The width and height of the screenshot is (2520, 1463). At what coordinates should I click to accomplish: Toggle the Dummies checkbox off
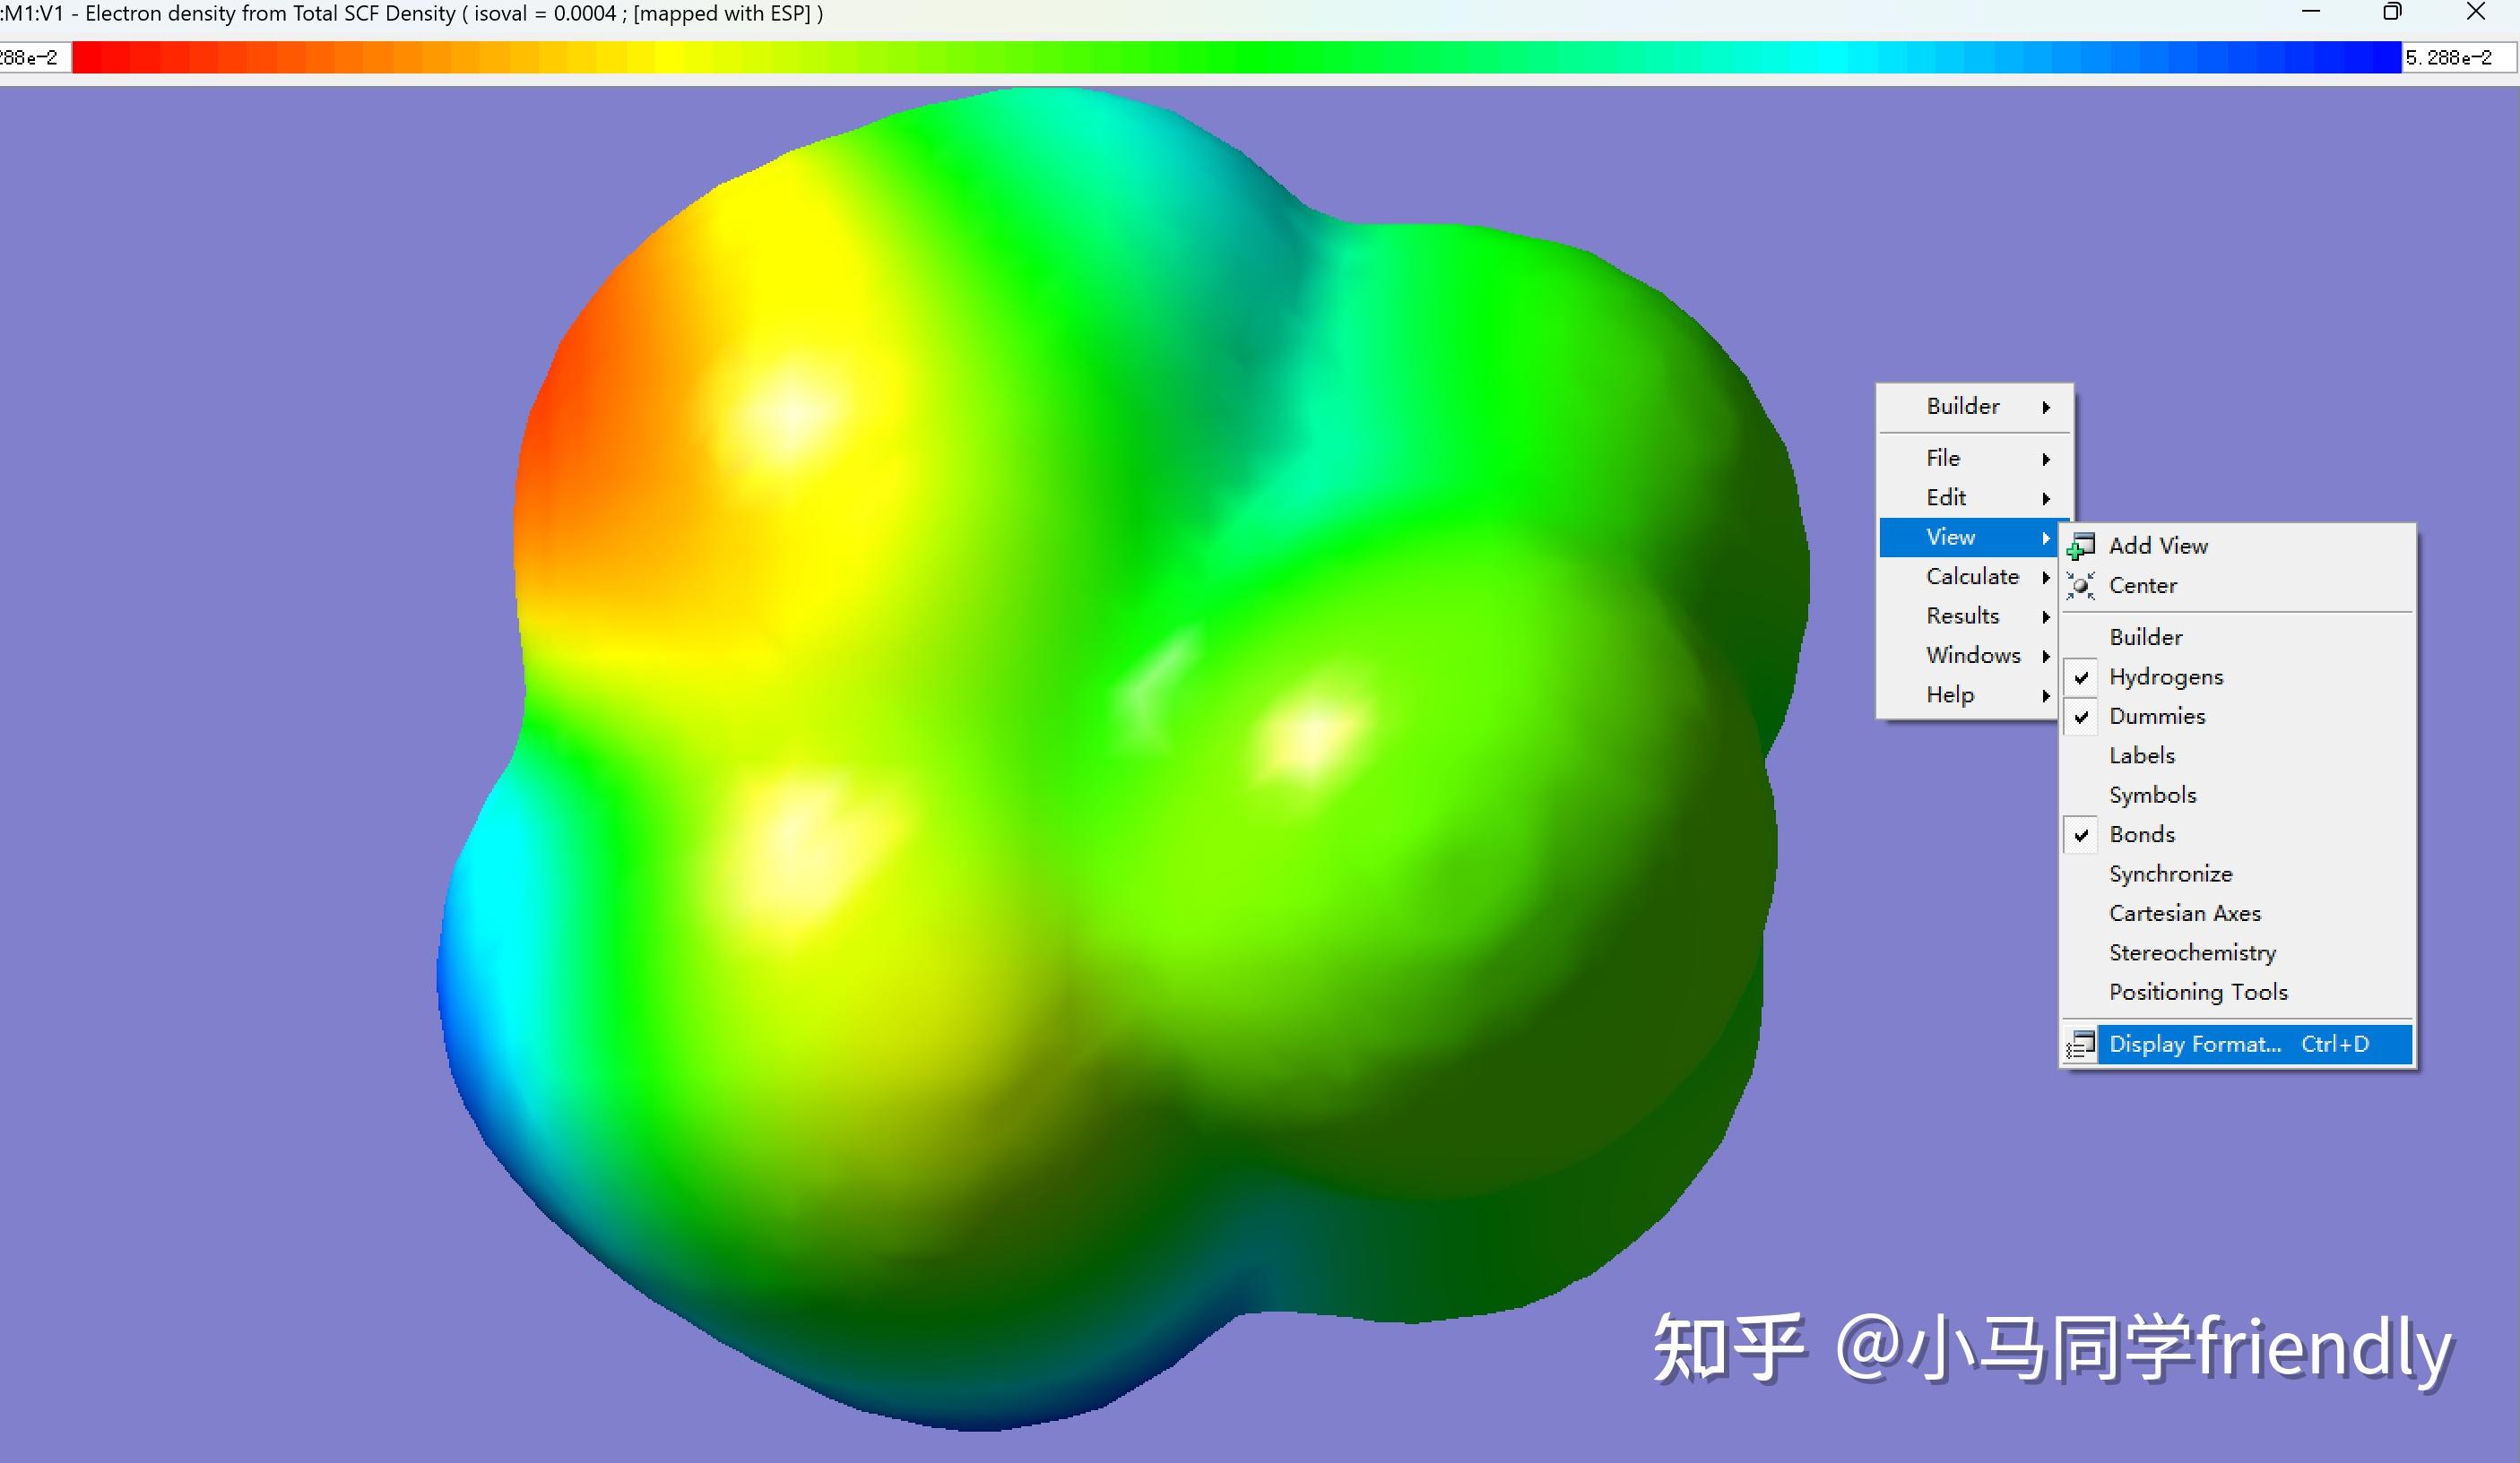[x=2081, y=717]
